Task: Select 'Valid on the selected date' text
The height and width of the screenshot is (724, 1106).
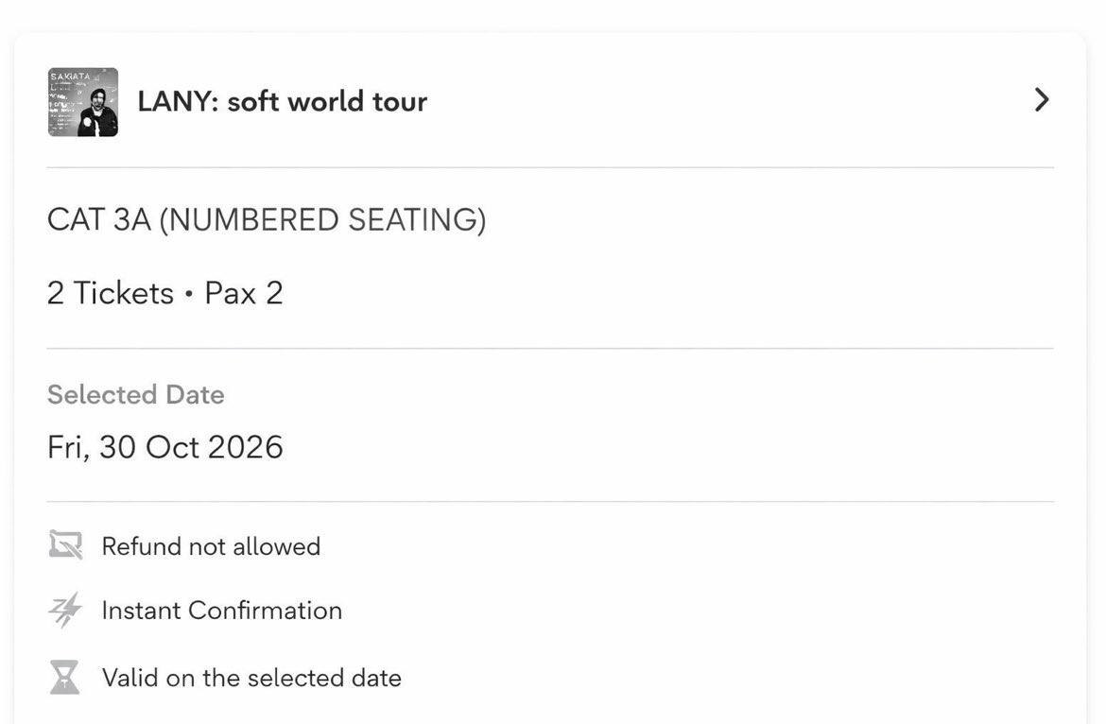Action: click(251, 679)
